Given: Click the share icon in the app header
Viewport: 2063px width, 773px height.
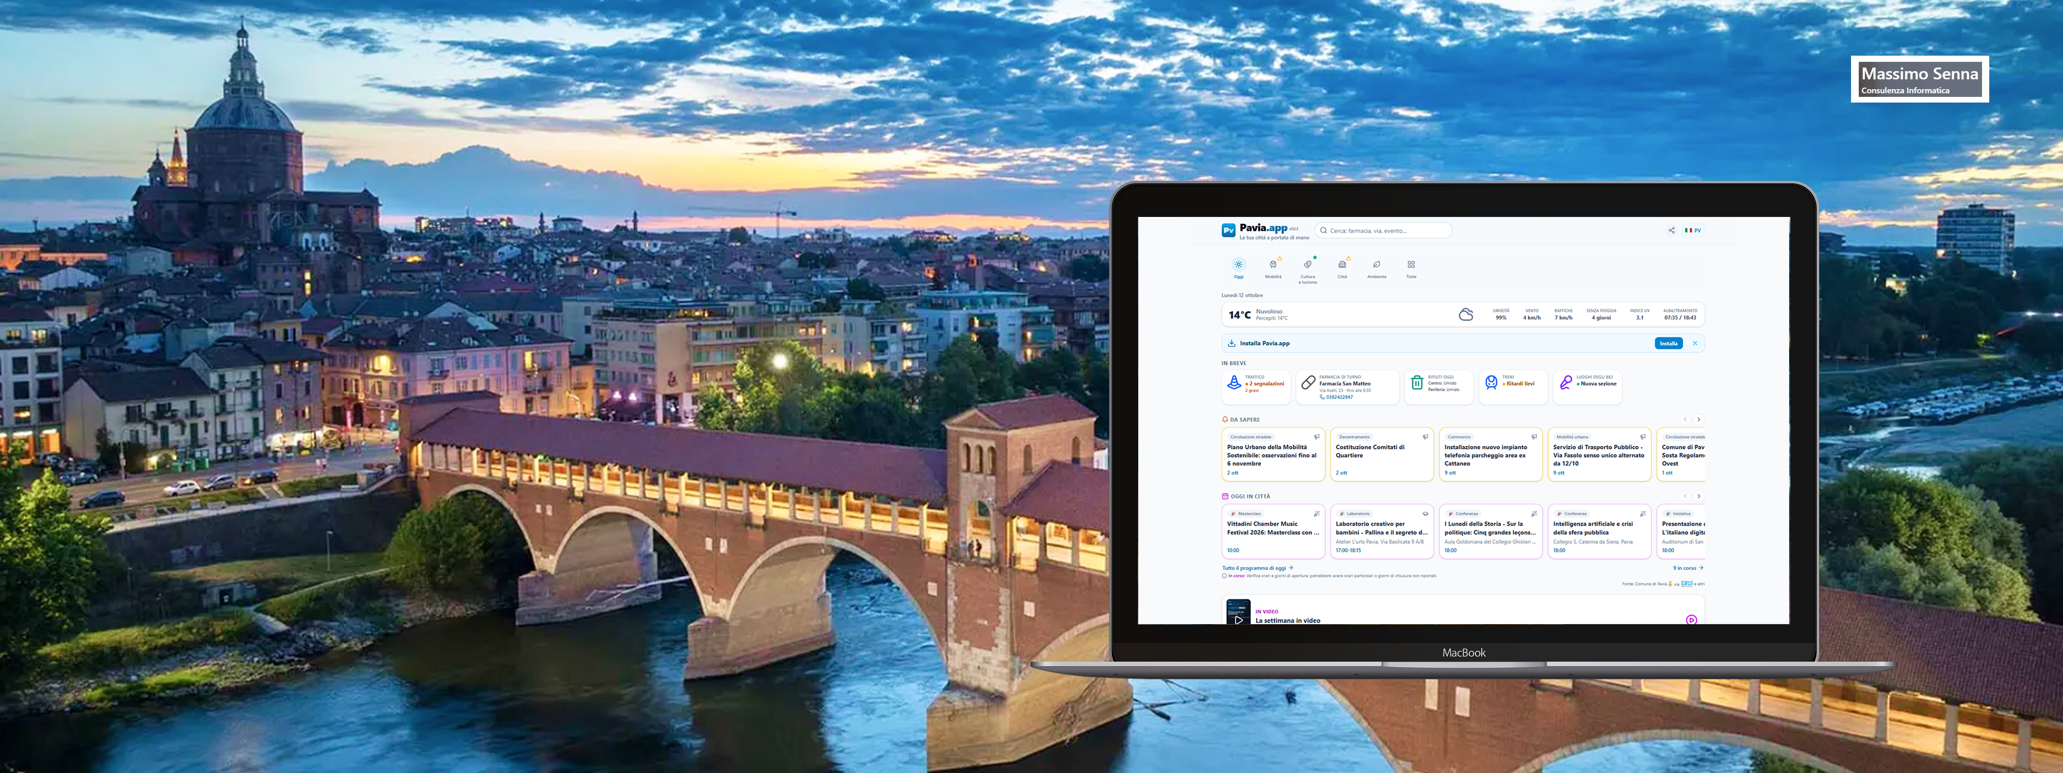Looking at the screenshot, I should click(1672, 230).
